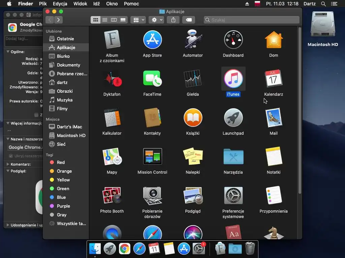Select the Automator app icon
The width and height of the screenshot is (345, 258).
coord(193,39)
